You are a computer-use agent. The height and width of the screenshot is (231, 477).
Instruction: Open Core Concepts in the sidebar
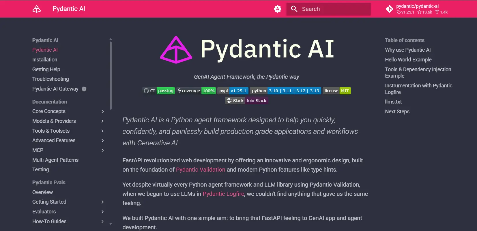pos(49,111)
